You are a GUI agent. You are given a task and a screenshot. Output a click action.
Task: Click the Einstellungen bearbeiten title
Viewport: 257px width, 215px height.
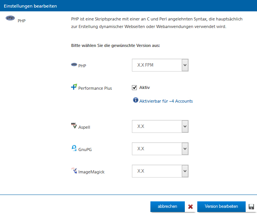tap(30, 6)
